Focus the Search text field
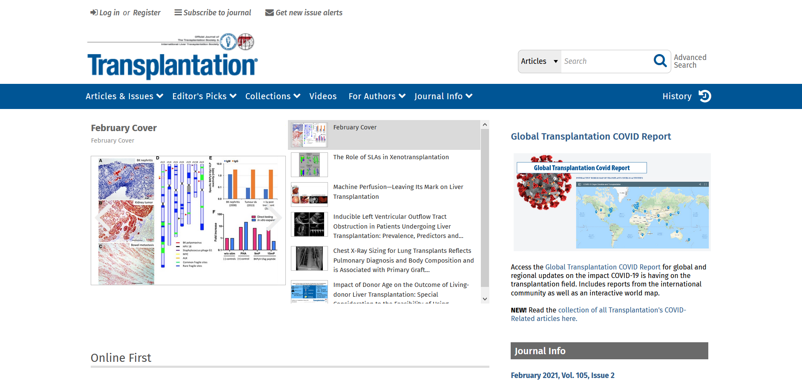The image size is (802, 381). [x=606, y=61]
